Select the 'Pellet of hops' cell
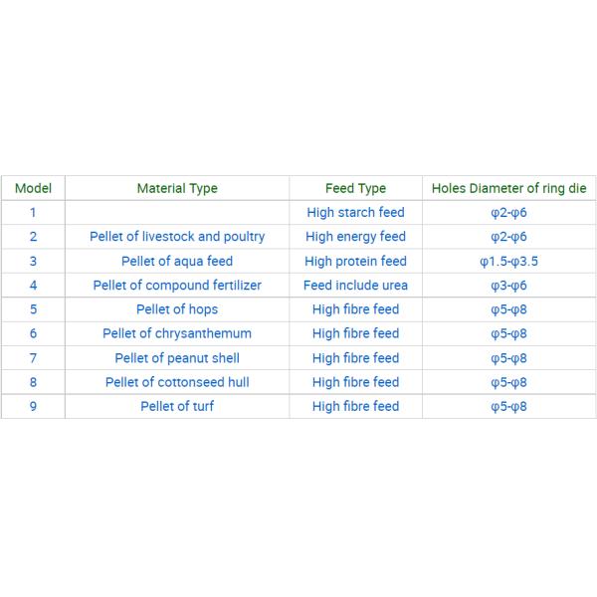Image resolution: width=597 pixels, height=597 pixels. [177, 309]
